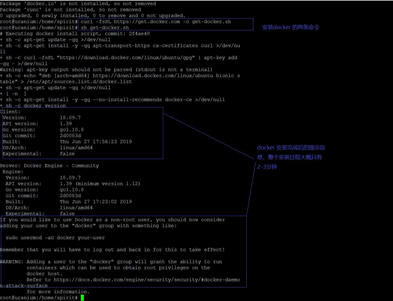Click the "If you would like to use Docker" line
This screenshot has height=301, width=393.
click(x=112, y=220)
